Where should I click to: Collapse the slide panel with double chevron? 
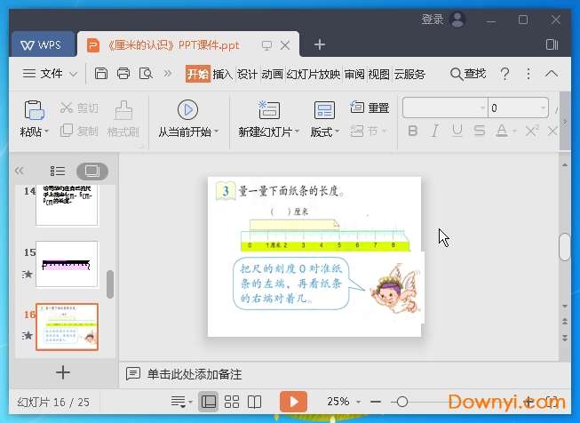20,171
